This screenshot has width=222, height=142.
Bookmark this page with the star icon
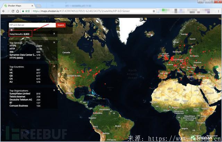154,11
